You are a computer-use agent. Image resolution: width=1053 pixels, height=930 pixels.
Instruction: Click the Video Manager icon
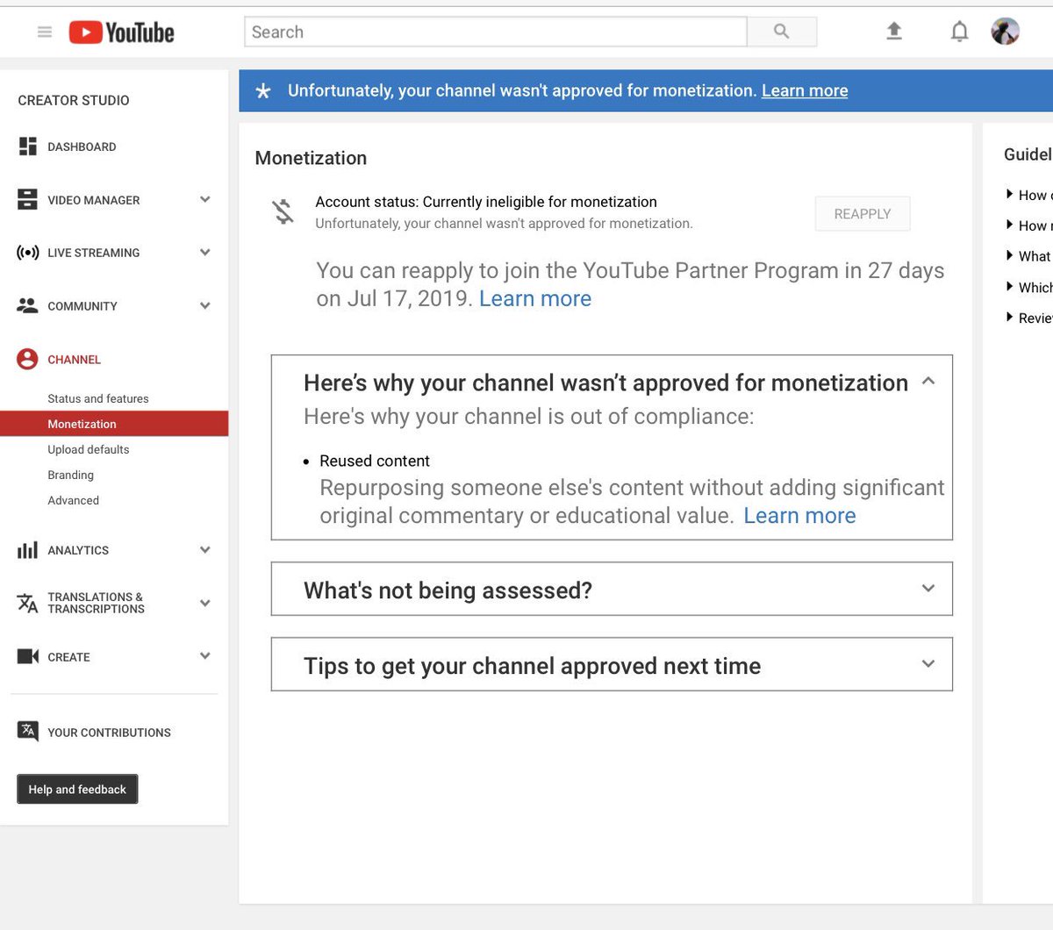[28, 200]
